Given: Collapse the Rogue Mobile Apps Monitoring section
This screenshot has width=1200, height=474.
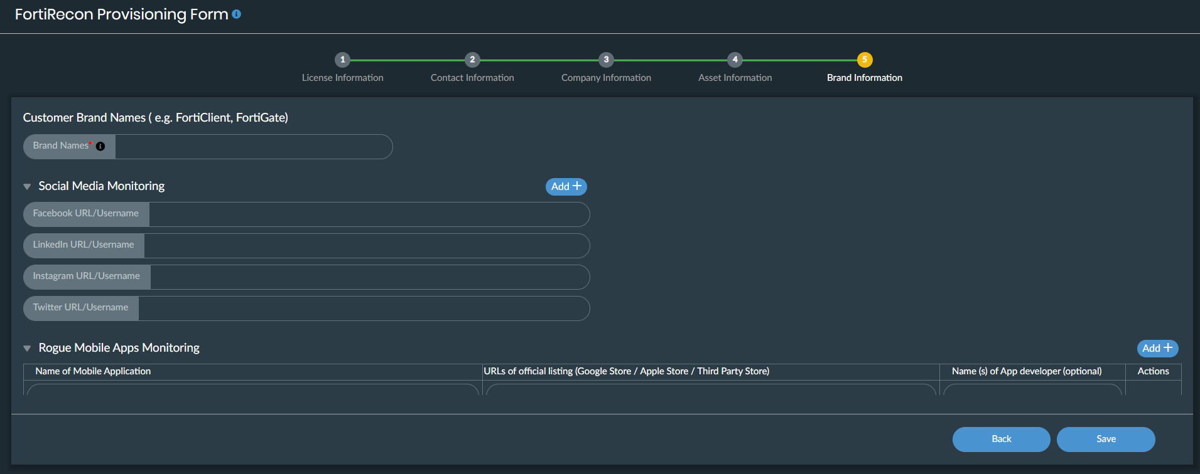Looking at the screenshot, I should click(27, 349).
